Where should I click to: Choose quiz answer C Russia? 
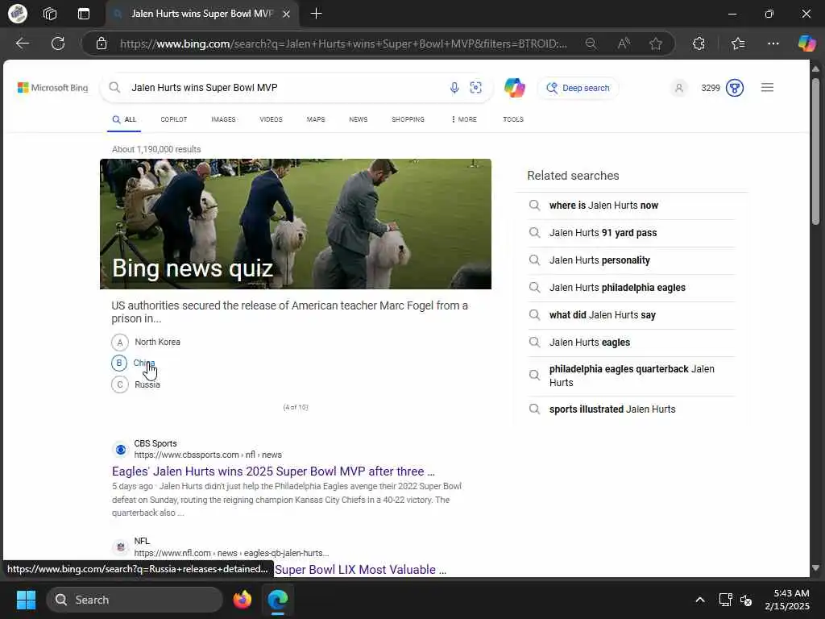[x=135, y=384]
